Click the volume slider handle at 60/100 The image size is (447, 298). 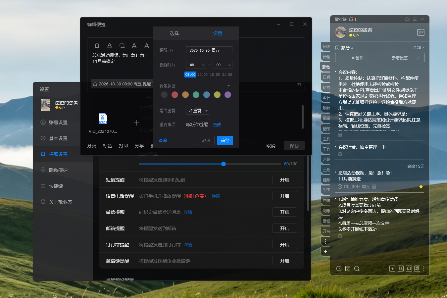[224, 164]
